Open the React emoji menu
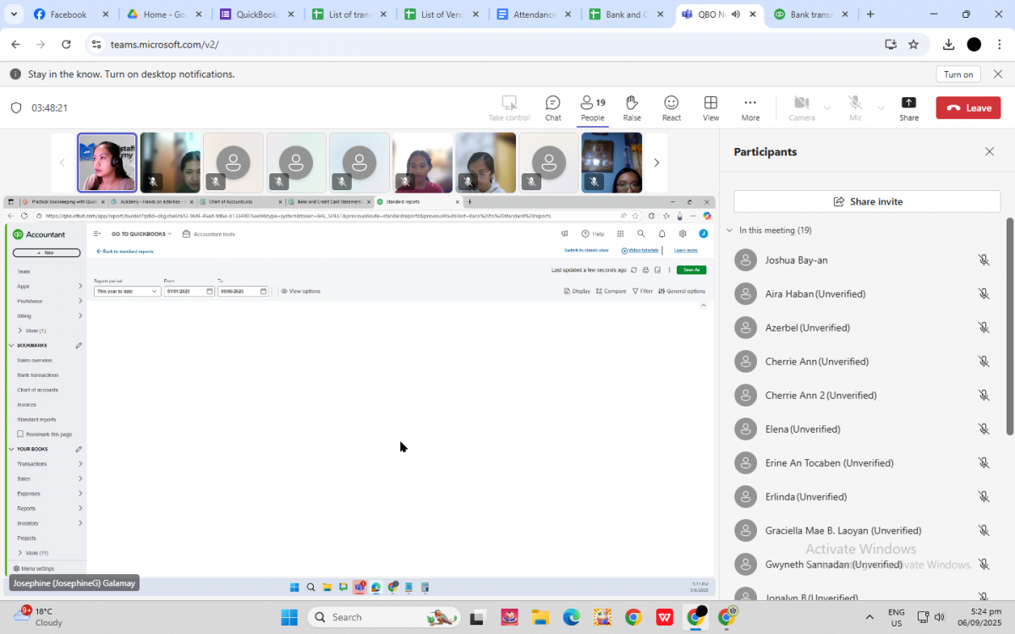The width and height of the screenshot is (1015, 634). (672, 107)
